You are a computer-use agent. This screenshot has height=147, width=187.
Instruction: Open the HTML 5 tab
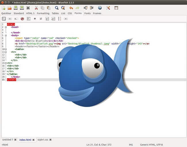[x=30, y=13]
